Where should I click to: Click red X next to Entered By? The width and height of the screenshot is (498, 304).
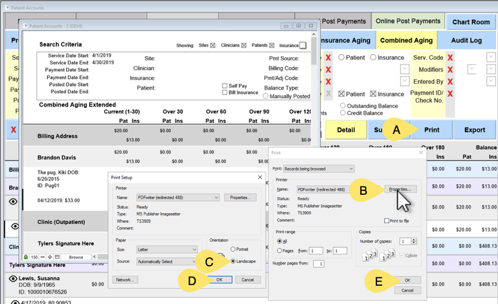pyautogui.click(x=450, y=81)
